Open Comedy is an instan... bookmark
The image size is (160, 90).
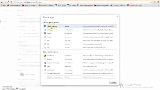click(x=46, y=5)
